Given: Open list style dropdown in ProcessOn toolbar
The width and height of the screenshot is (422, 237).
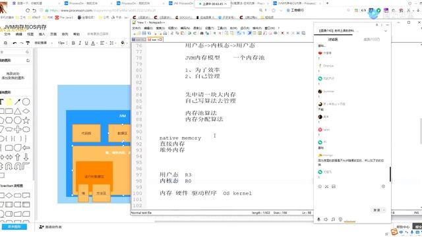Looking at the screenshot, I should 112,43.
